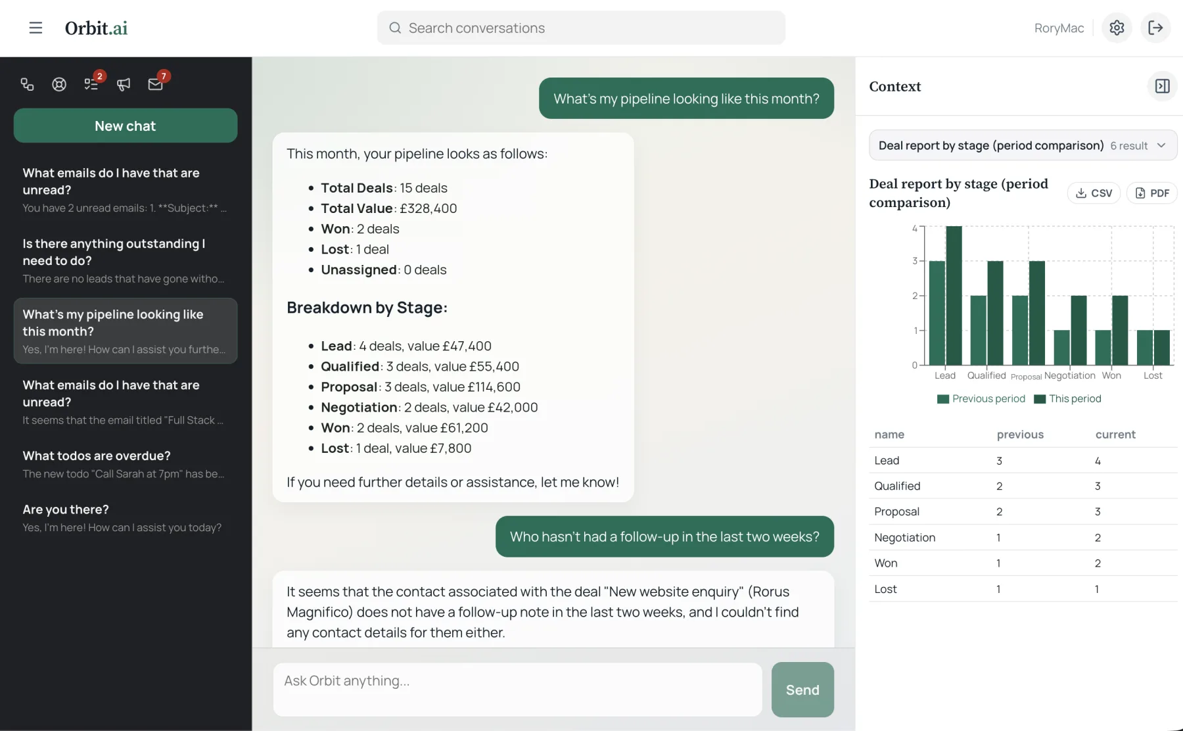Click the Lead This period bar in chart
The image size is (1183, 731).
(x=954, y=295)
